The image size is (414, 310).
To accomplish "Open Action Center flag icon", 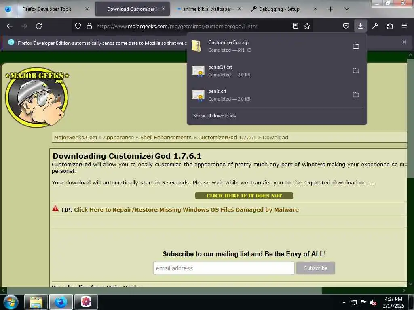I will (x=363, y=302).
